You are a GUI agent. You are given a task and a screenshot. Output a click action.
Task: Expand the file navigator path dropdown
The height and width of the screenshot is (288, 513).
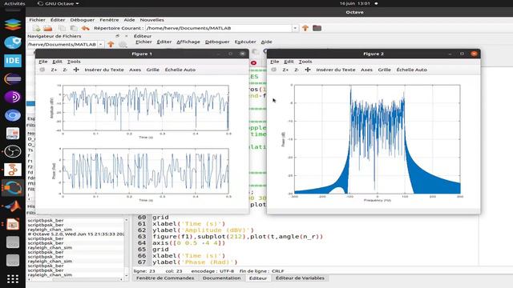[x=101, y=44]
